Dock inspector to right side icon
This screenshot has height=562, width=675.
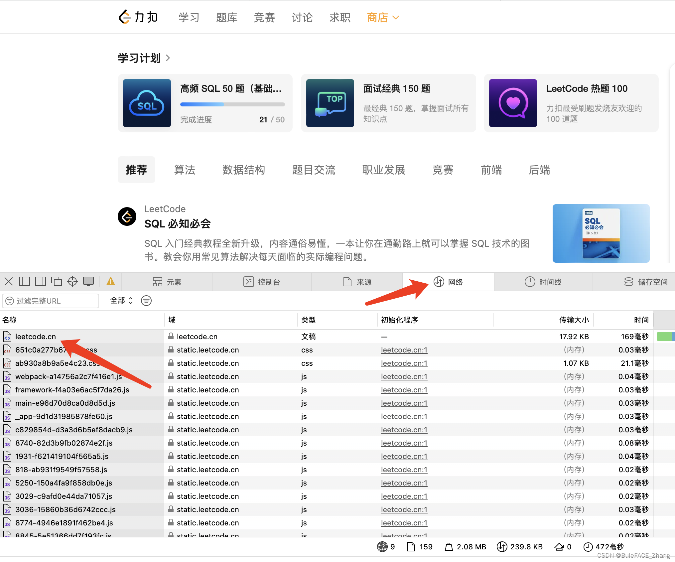[41, 282]
